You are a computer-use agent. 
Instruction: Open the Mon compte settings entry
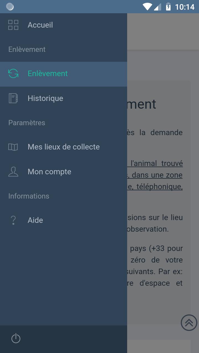(x=49, y=172)
